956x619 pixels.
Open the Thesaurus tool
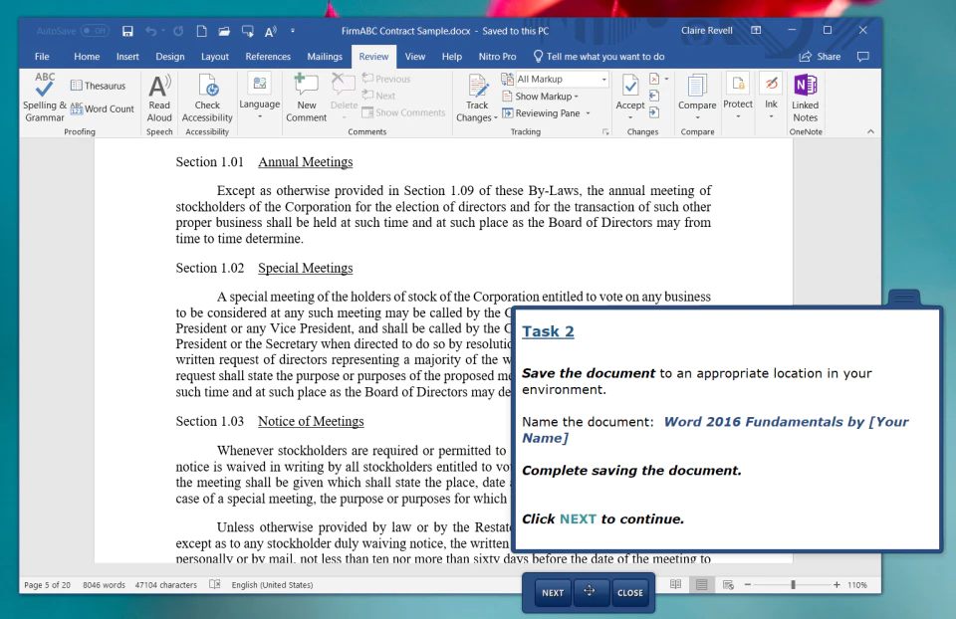pyautogui.click(x=99, y=86)
